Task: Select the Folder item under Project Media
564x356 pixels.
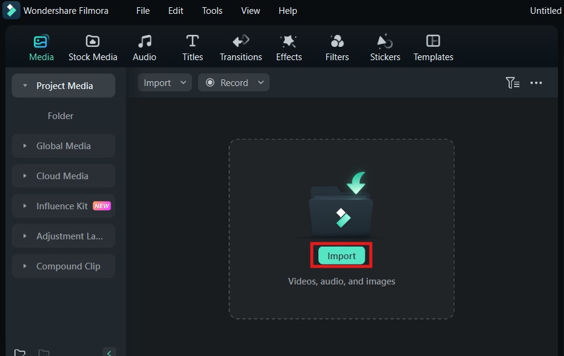Action: pyautogui.click(x=60, y=115)
